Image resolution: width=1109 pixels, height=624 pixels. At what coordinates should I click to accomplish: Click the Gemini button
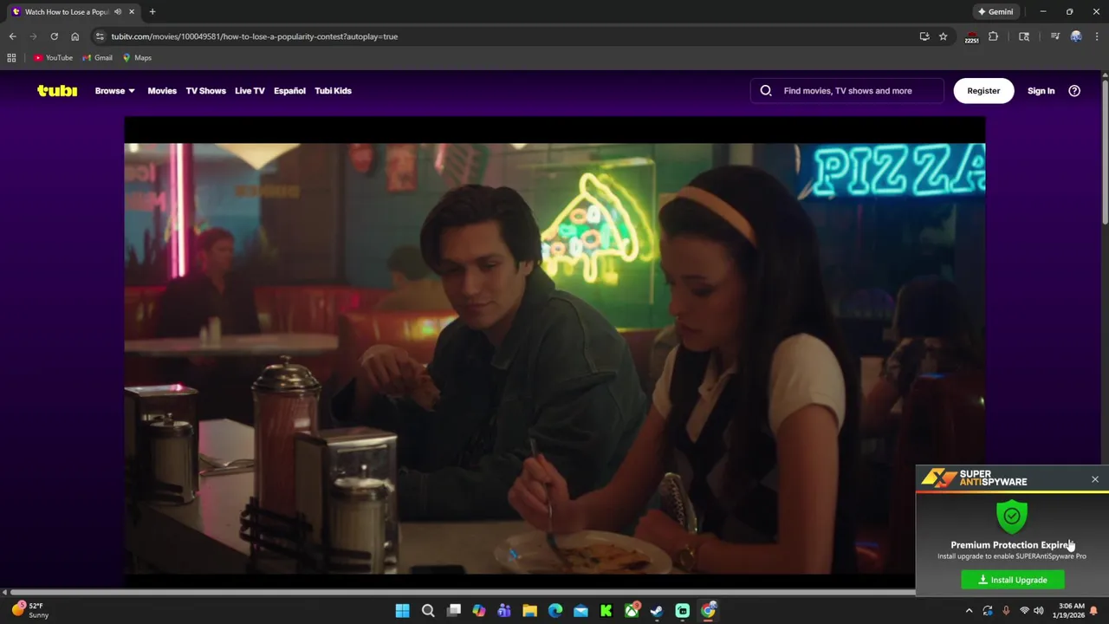(x=995, y=12)
